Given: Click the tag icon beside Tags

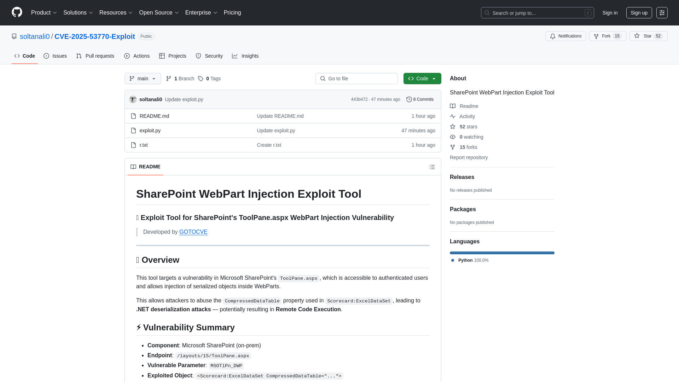Looking at the screenshot, I should click(201, 79).
